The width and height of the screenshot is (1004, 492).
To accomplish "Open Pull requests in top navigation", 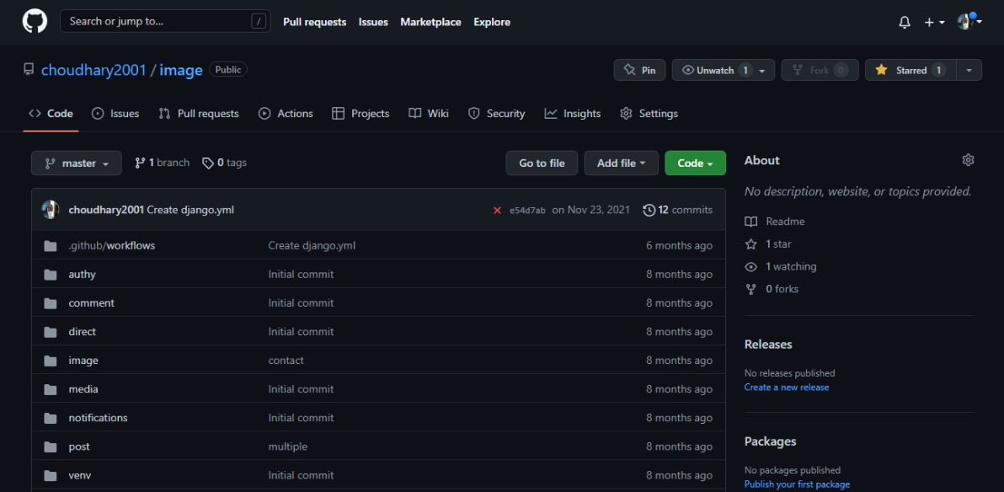I will (x=314, y=22).
